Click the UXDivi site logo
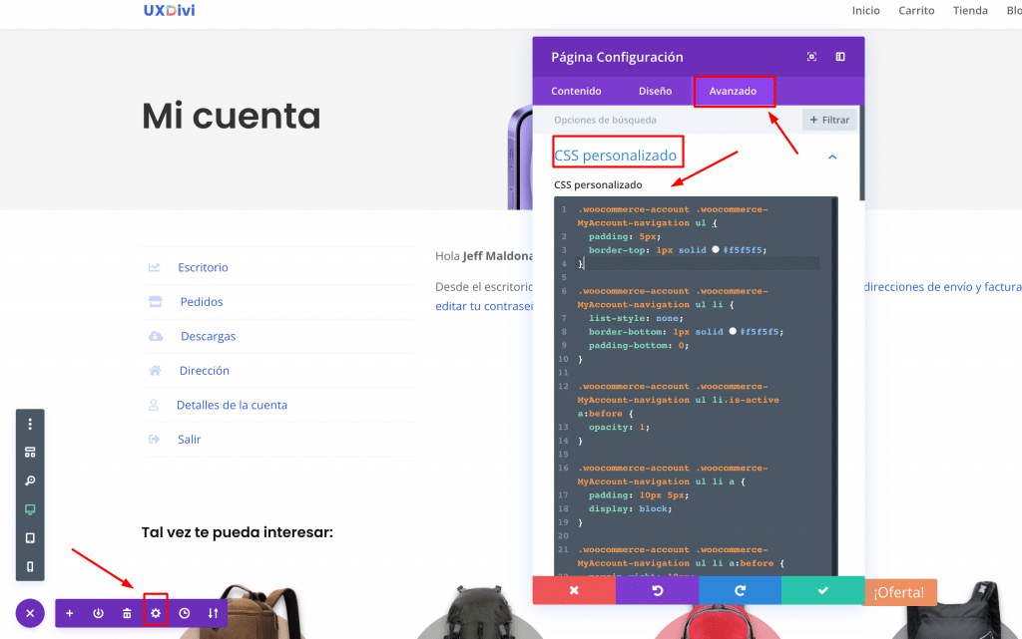Viewport: 1022px width, 639px height. click(x=169, y=10)
